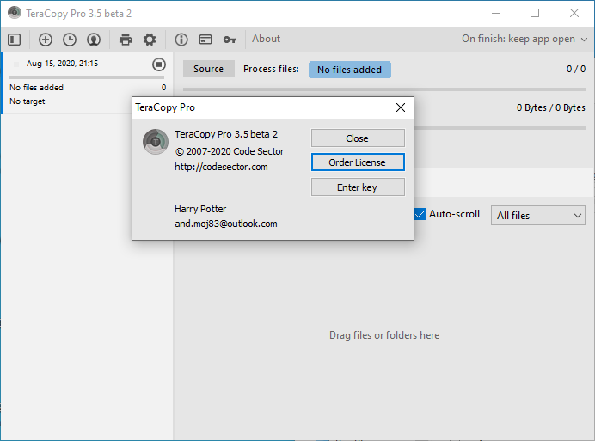Image resolution: width=595 pixels, height=441 pixels.
Task: Click the card-shaped toolbar icon
Action: click(205, 40)
